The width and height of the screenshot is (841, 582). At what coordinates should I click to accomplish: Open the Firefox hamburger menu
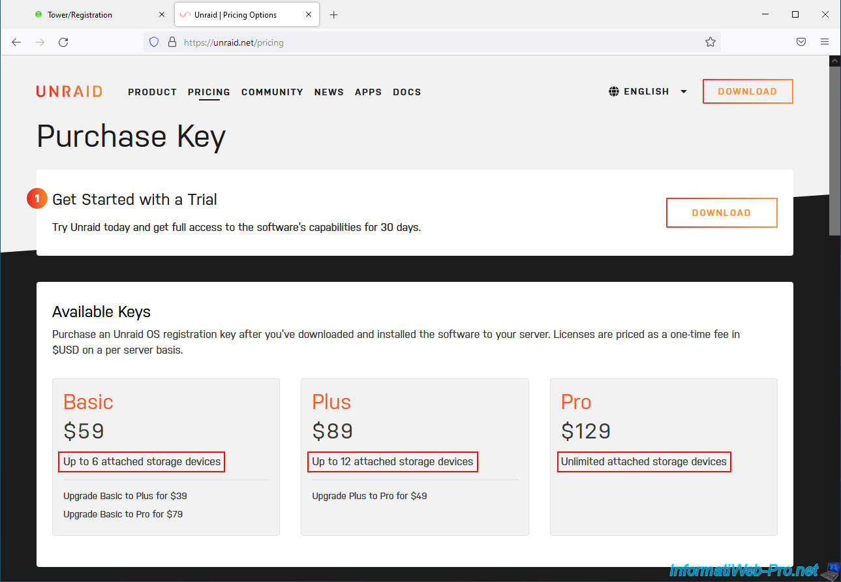coord(825,42)
